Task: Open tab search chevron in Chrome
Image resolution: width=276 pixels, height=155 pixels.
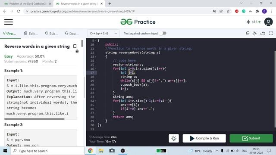Action: (241, 3)
